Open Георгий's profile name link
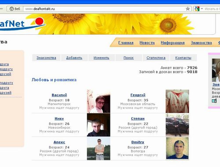220x167 pixels. (x=138, y=95)
